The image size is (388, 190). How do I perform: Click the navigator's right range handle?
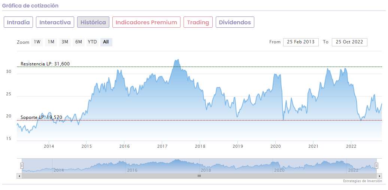[377, 165]
